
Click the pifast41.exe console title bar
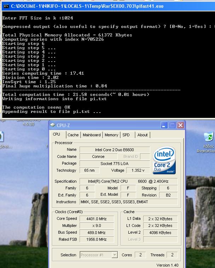coord(108,6)
